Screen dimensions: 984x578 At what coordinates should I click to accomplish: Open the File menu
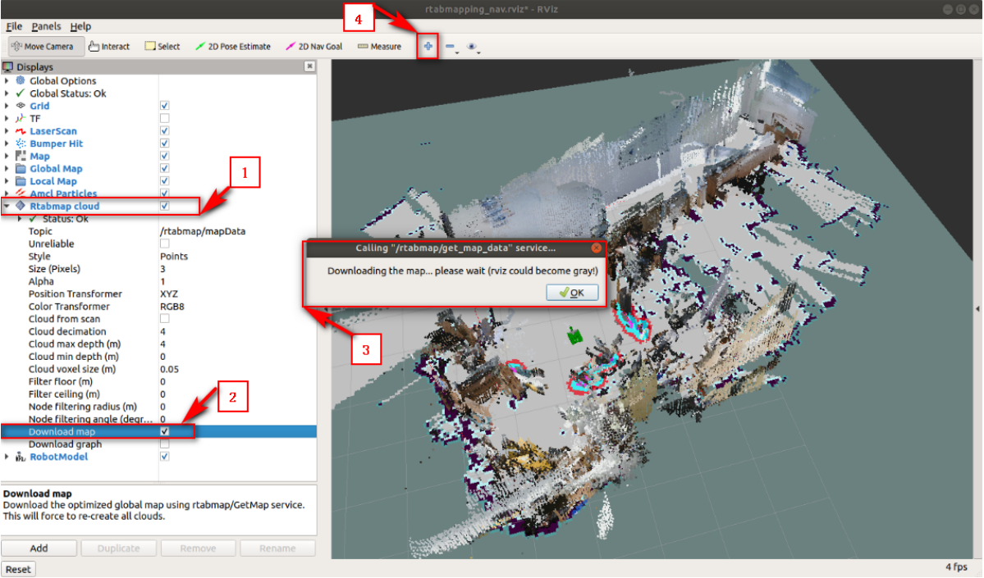point(14,26)
